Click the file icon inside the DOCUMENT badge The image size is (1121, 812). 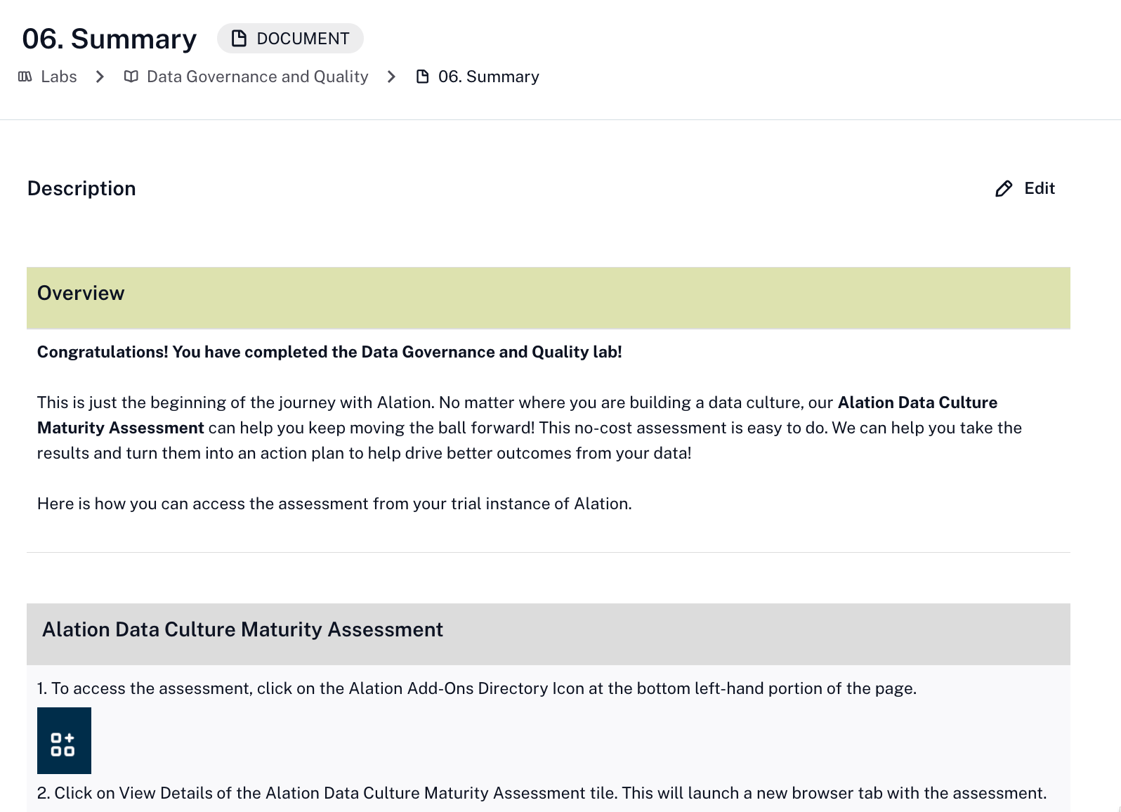point(240,39)
